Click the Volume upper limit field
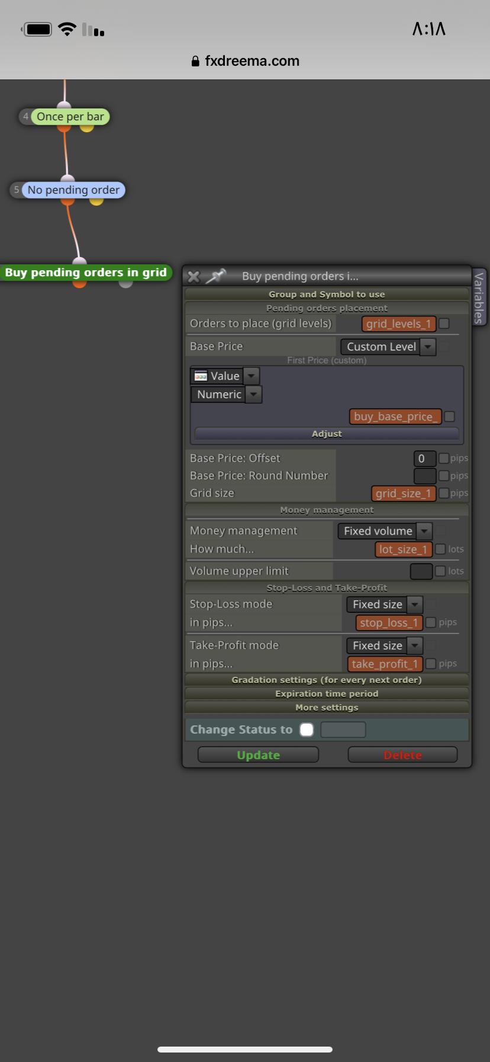The height and width of the screenshot is (1062, 490). [421, 571]
